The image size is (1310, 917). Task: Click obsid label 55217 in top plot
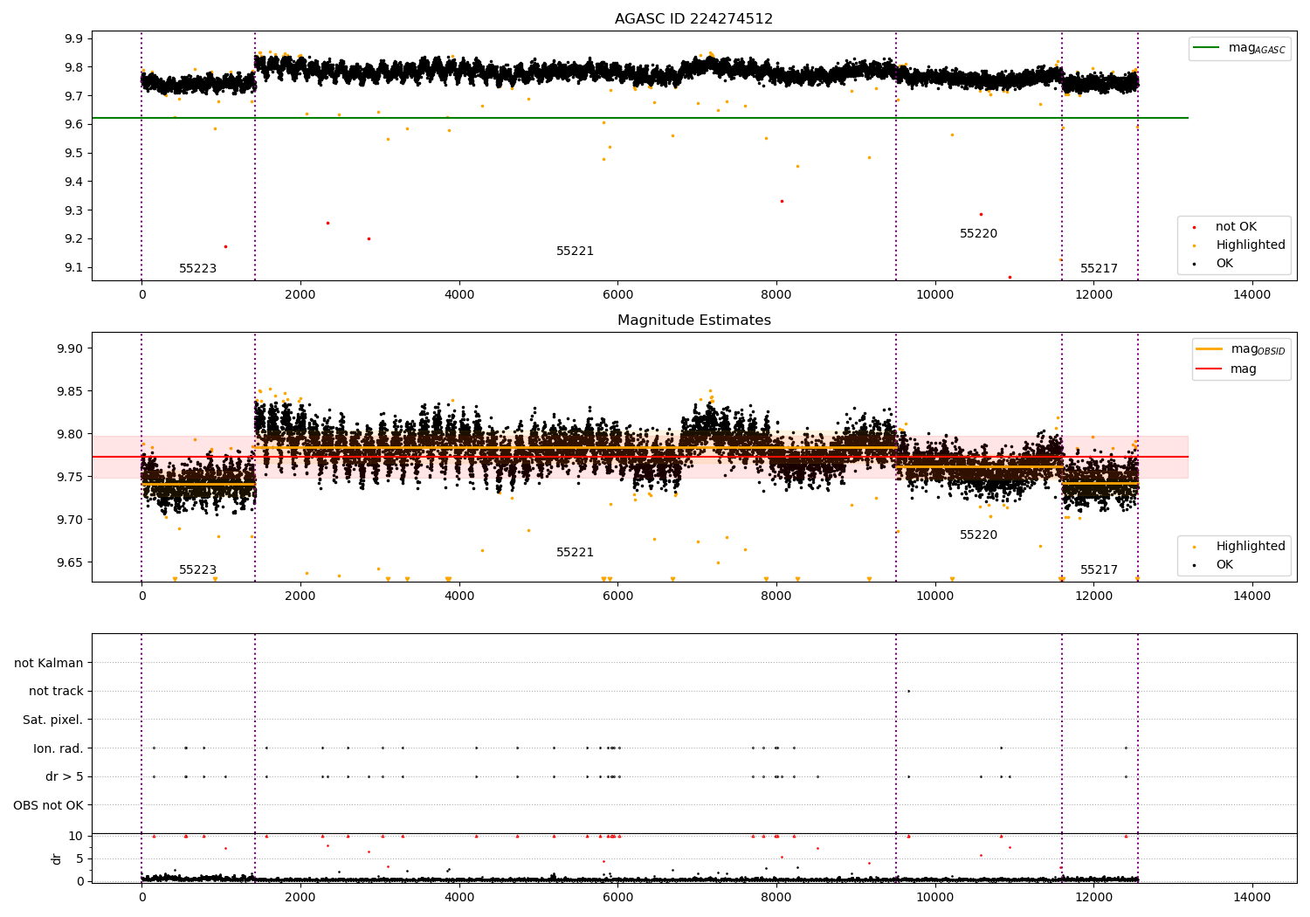coord(1099,269)
